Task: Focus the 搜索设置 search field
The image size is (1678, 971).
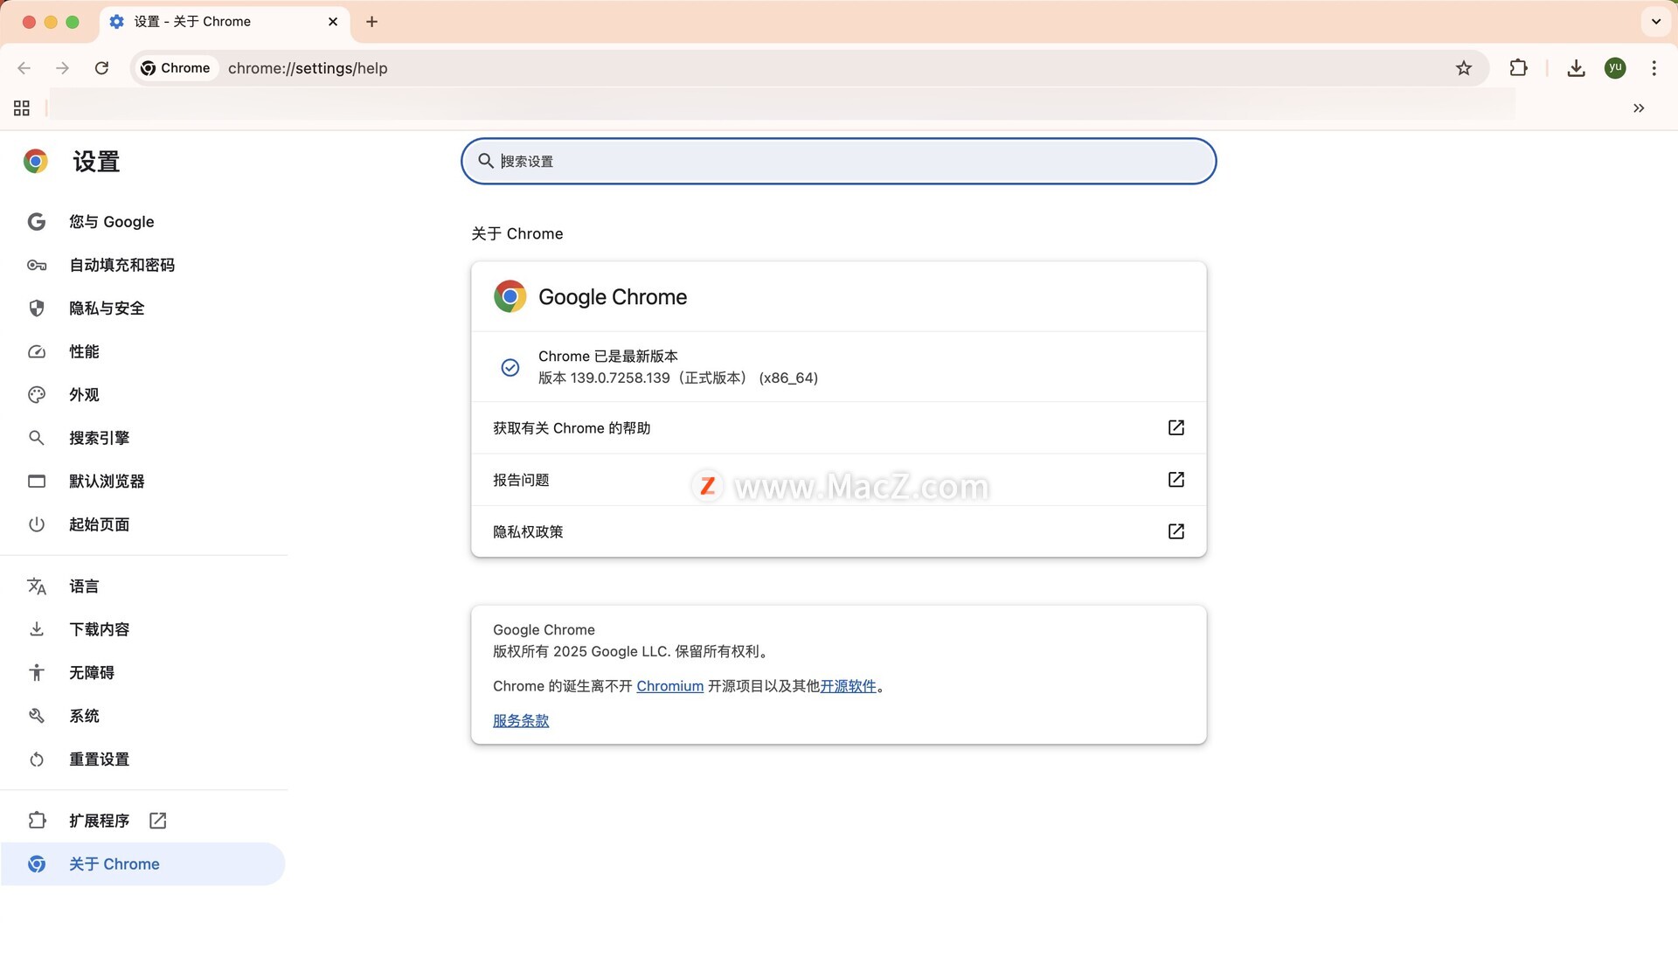Action: [839, 161]
